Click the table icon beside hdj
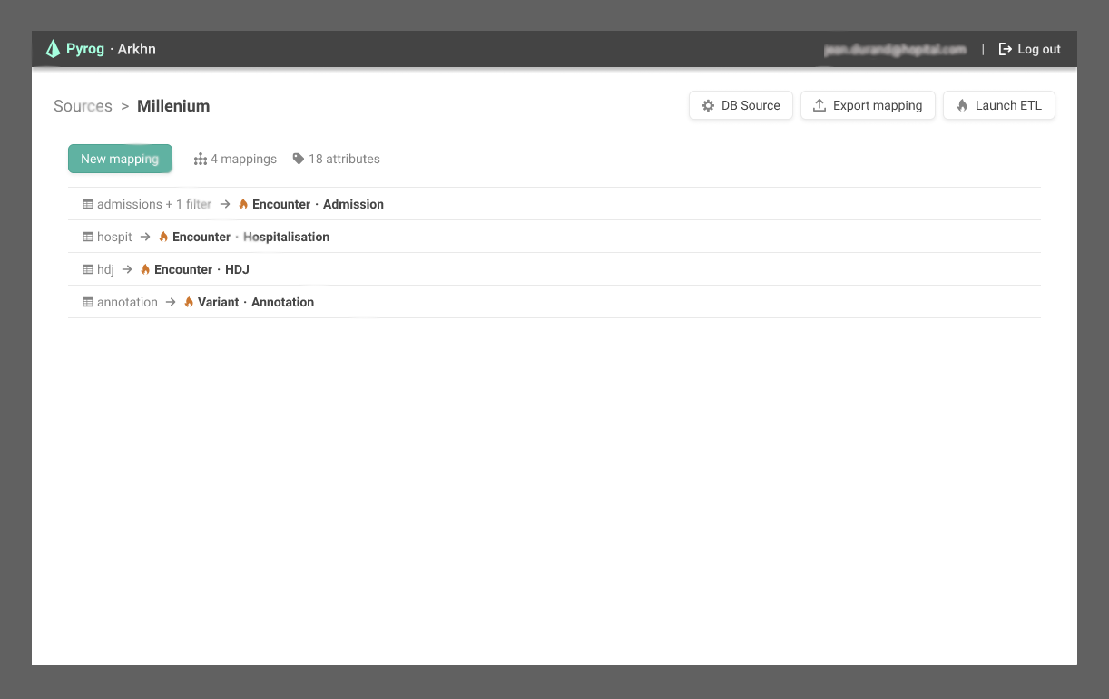 coord(88,269)
